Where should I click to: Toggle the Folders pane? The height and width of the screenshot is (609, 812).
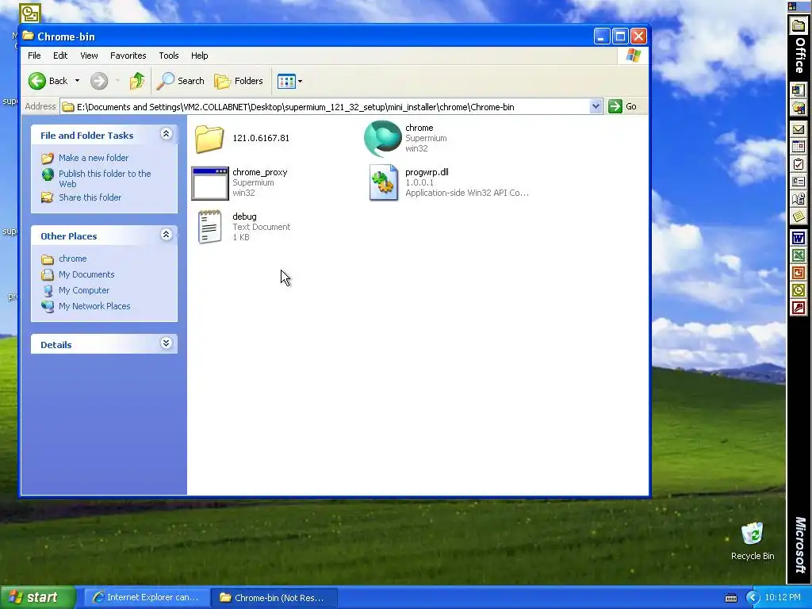[239, 81]
